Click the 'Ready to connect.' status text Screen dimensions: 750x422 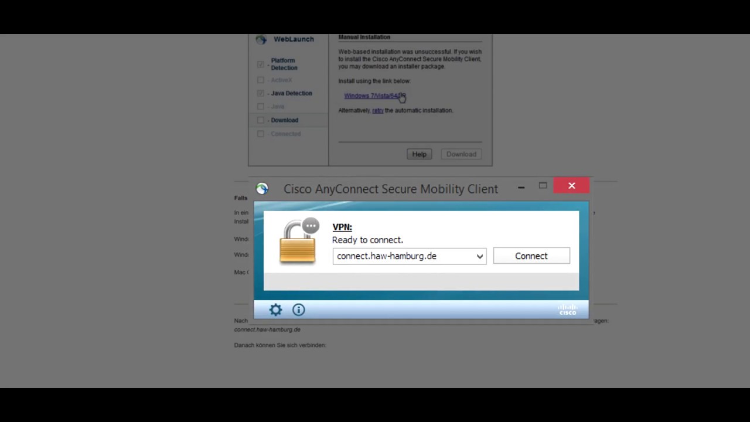pos(367,240)
